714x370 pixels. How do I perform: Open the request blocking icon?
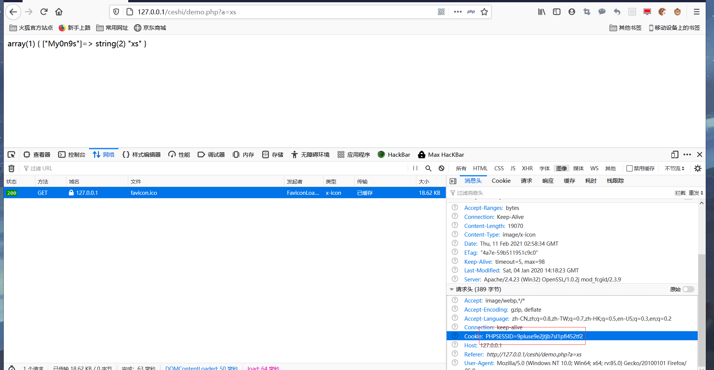click(442, 168)
